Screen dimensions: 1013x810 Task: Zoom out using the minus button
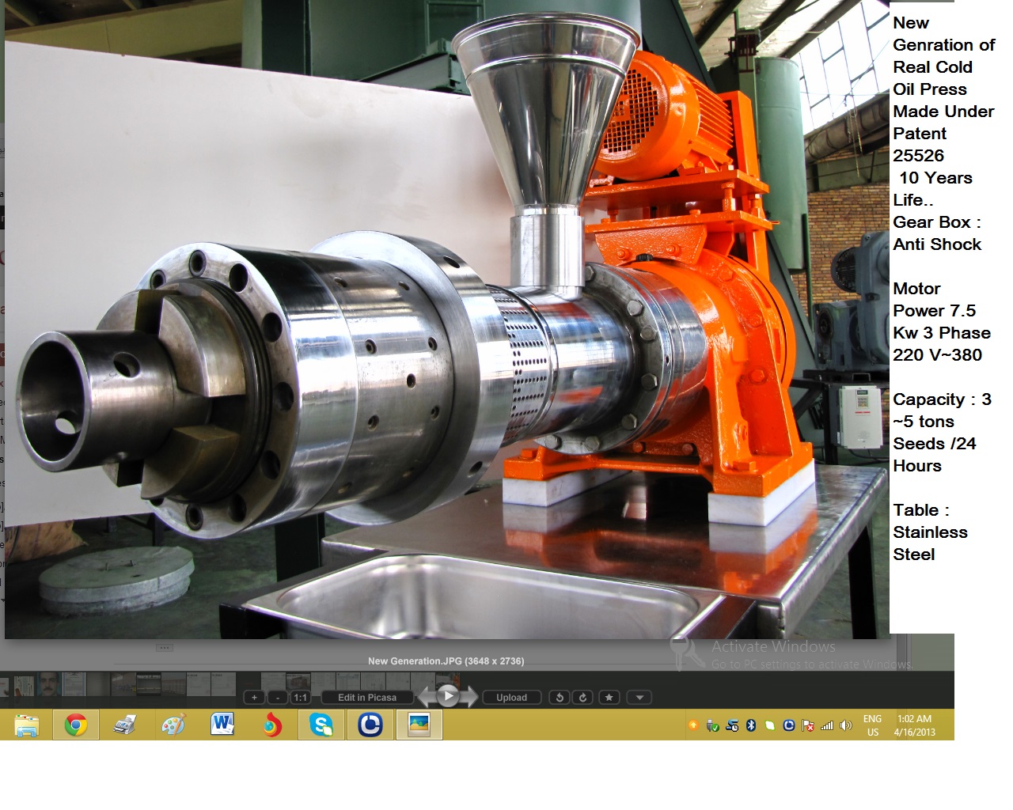278,697
